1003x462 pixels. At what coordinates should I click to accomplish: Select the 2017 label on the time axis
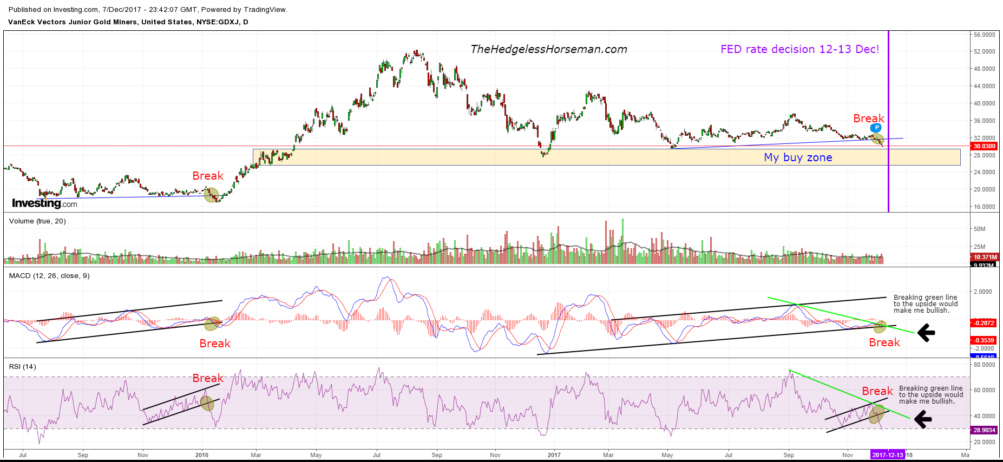click(554, 455)
